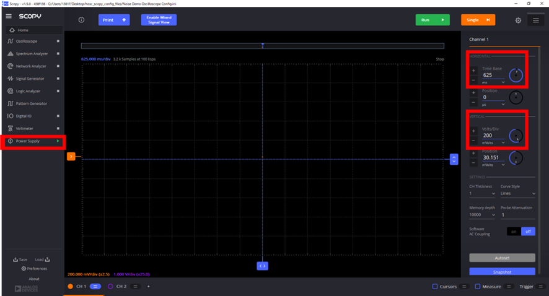Open CH 2 settings menu button

(135, 287)
